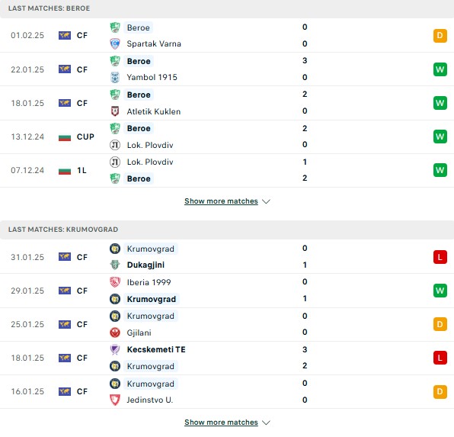Click green W badge for Iberia 1999 match
This screenshot has height=437, width=454.
click(x=440, y=291)
